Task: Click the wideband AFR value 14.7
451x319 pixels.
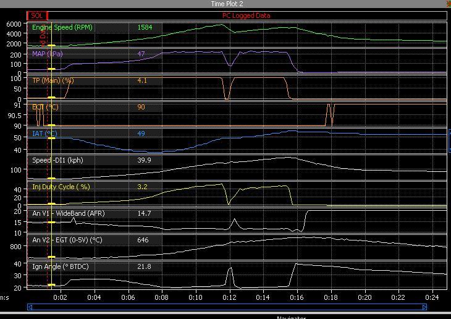Action: coord(144,213)
